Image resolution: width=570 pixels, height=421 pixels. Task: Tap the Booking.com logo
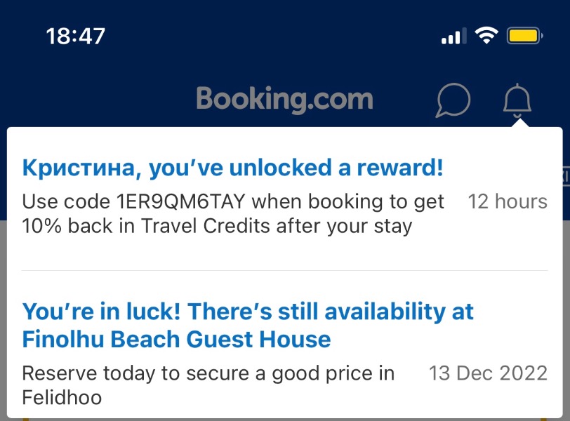(x=284, y=100)
